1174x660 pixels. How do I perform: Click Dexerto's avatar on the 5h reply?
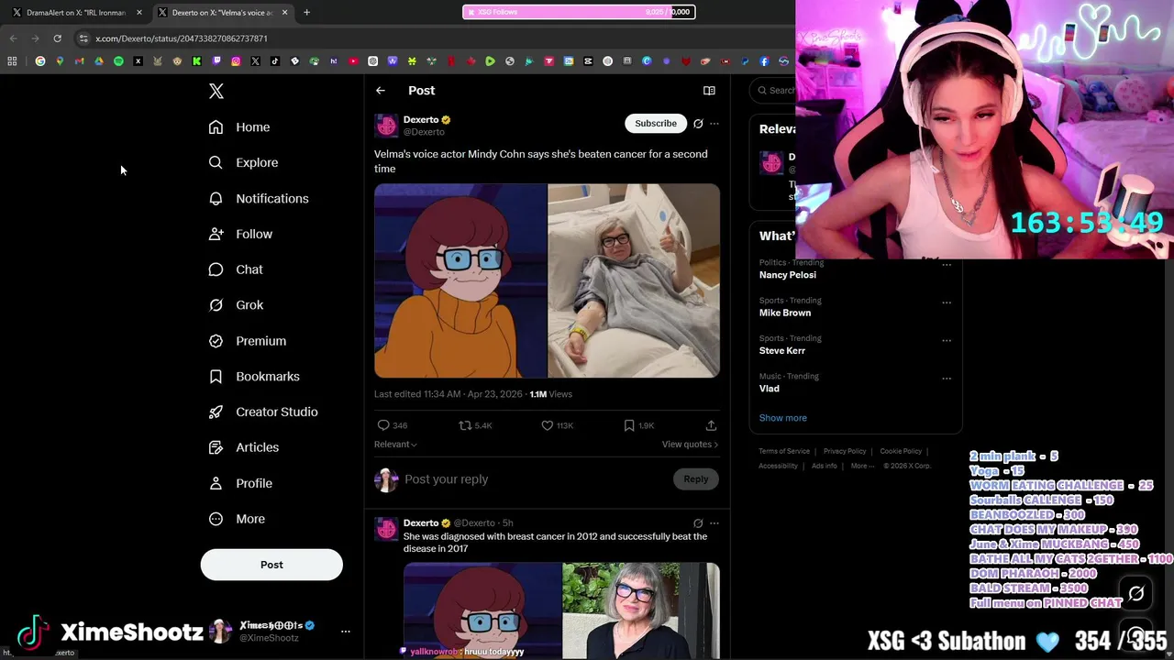(386, 529)
